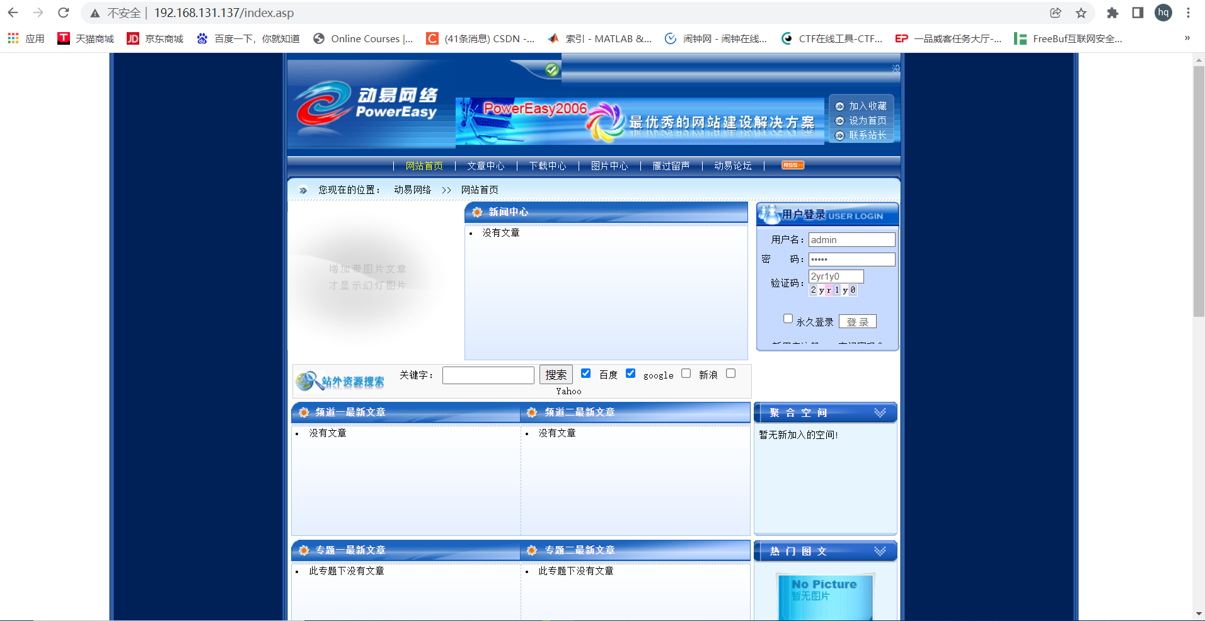
Task: Click the breadcrumb arrow icon before 您现在的位置
Action: (x=303, y=190)
